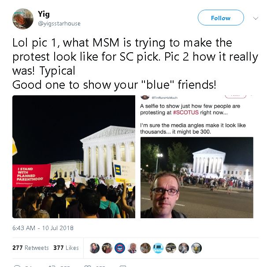
Task: Open the 6:43 AM - 10 Jul 2018 timestamp
Action: 43,228
